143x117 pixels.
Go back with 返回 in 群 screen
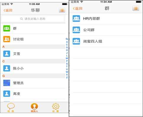click(78, 9)
